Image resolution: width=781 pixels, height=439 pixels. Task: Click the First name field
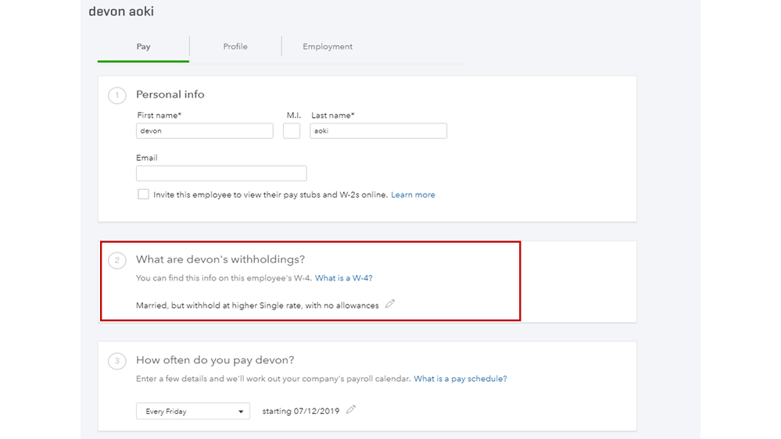pyautogui.click(x=204, y=131)
